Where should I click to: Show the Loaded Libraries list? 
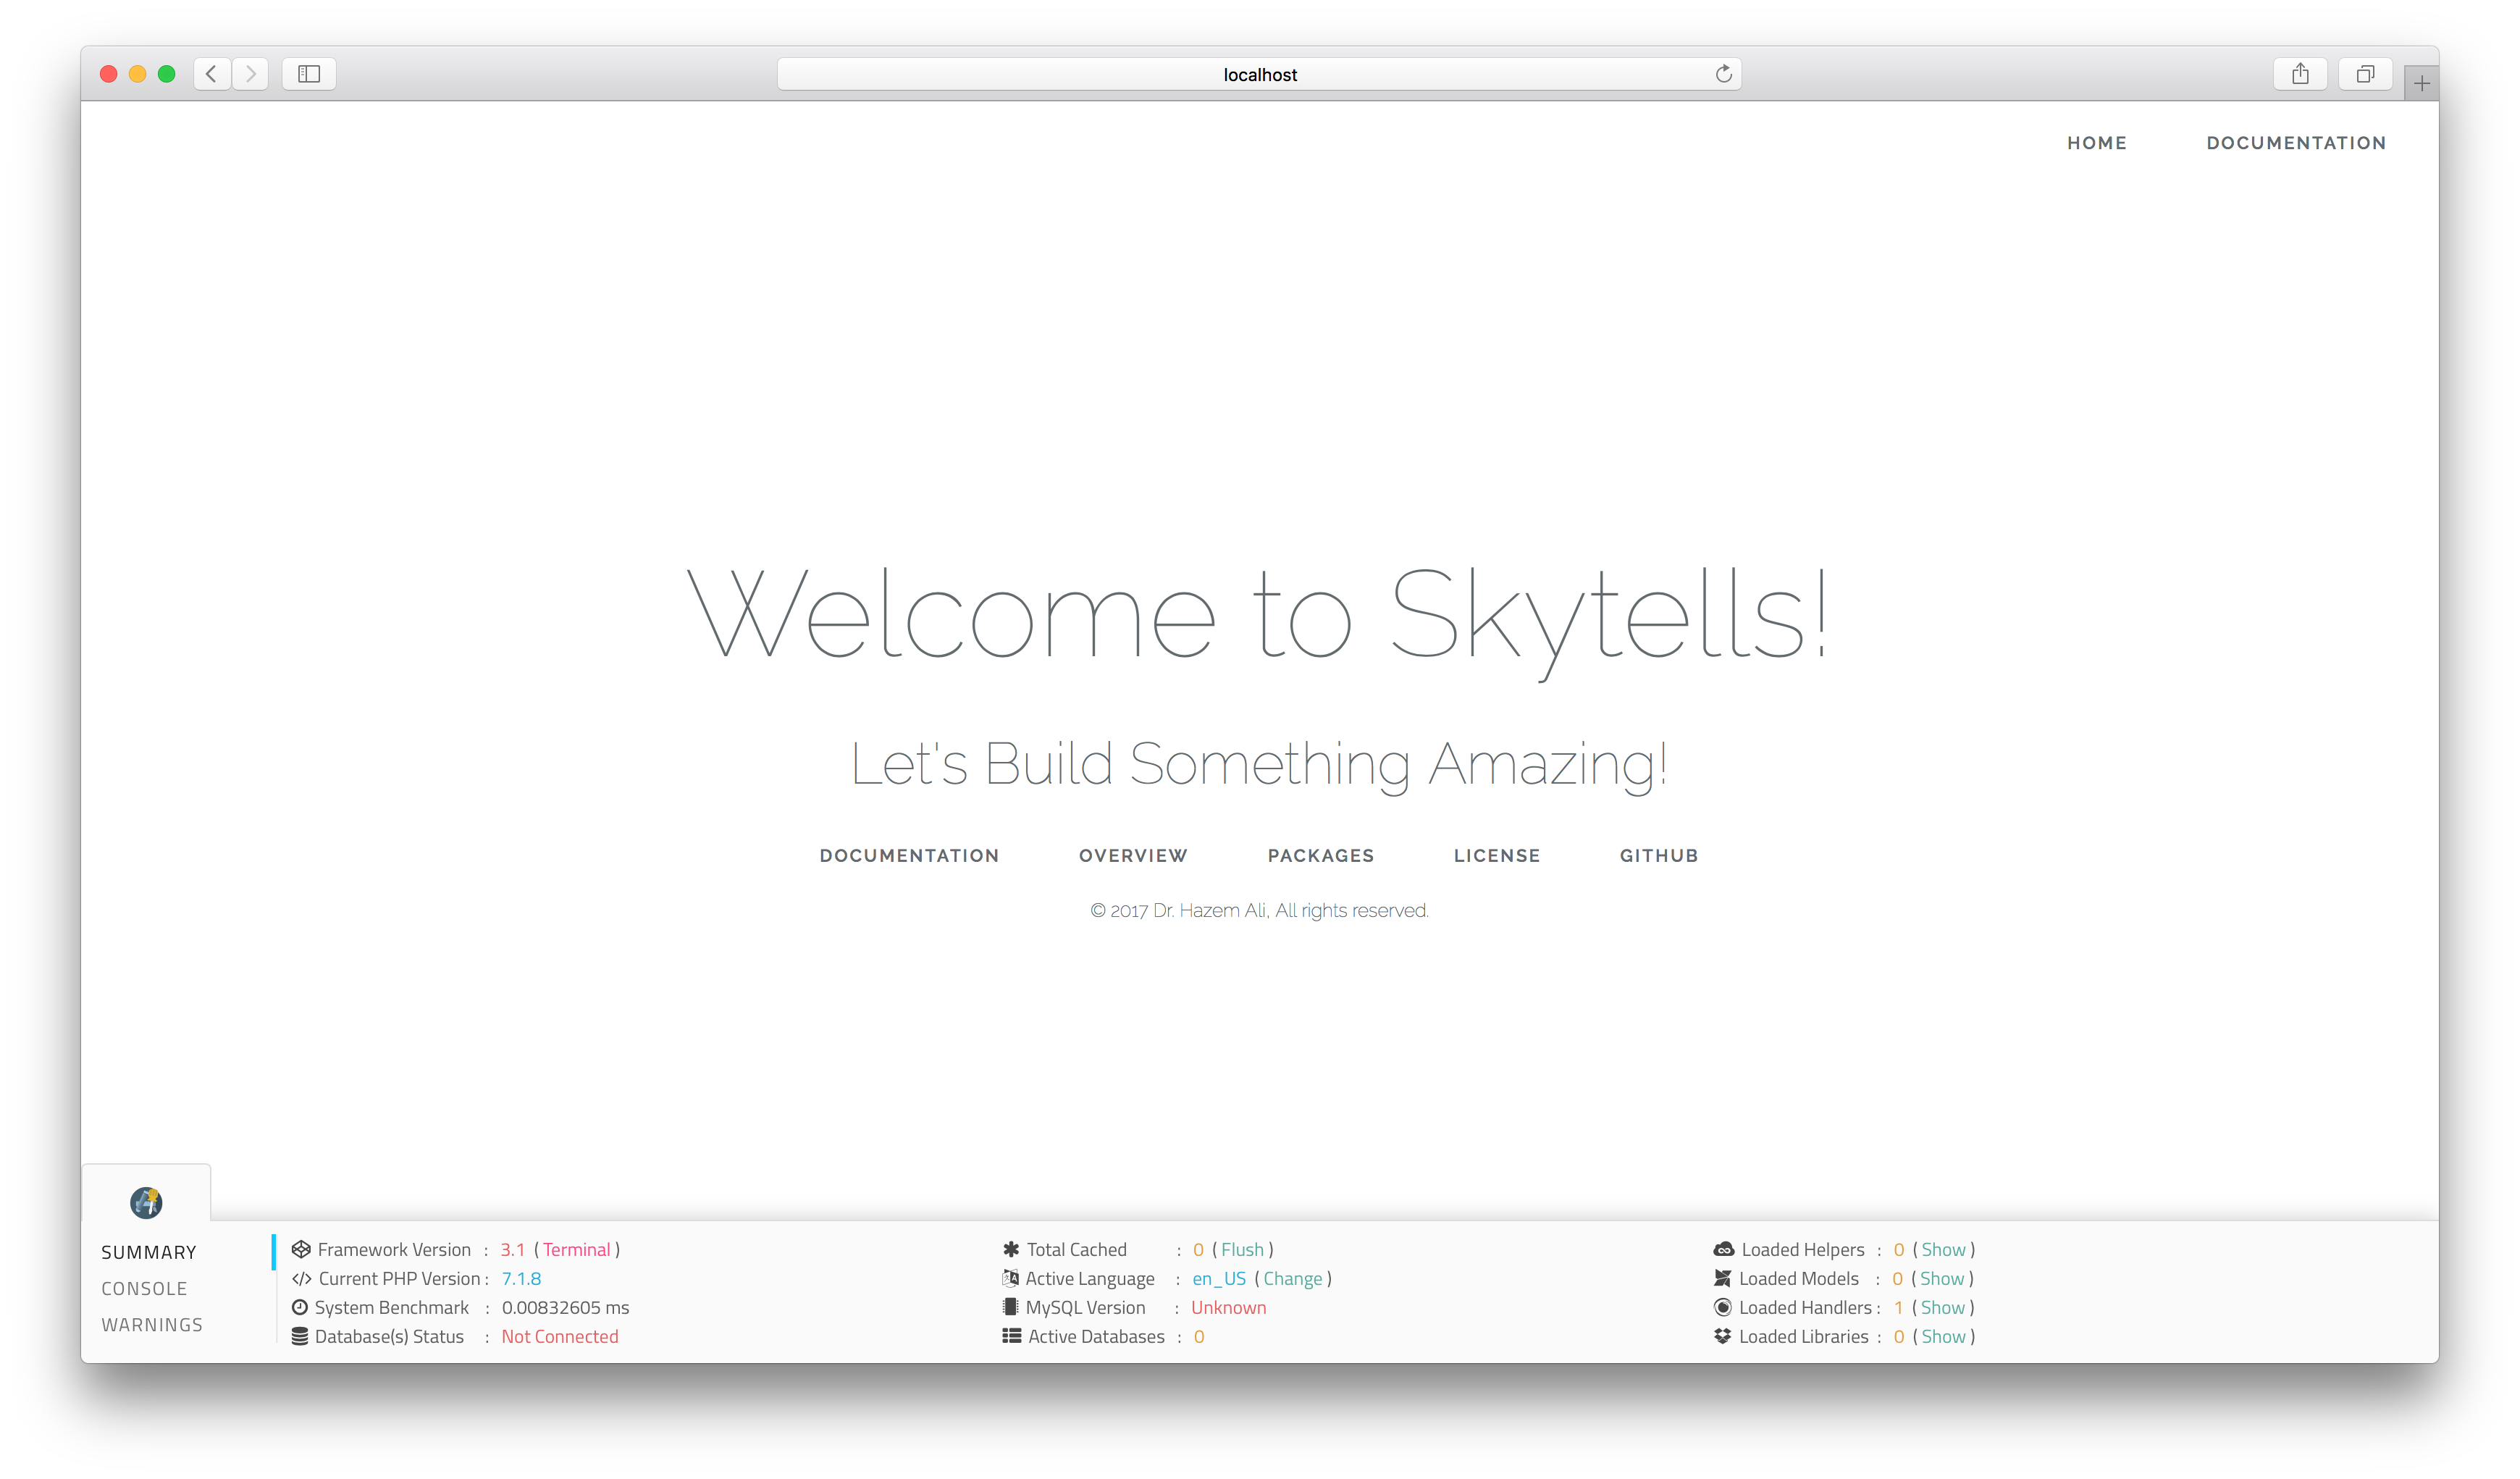[x=1943, y=1336]
